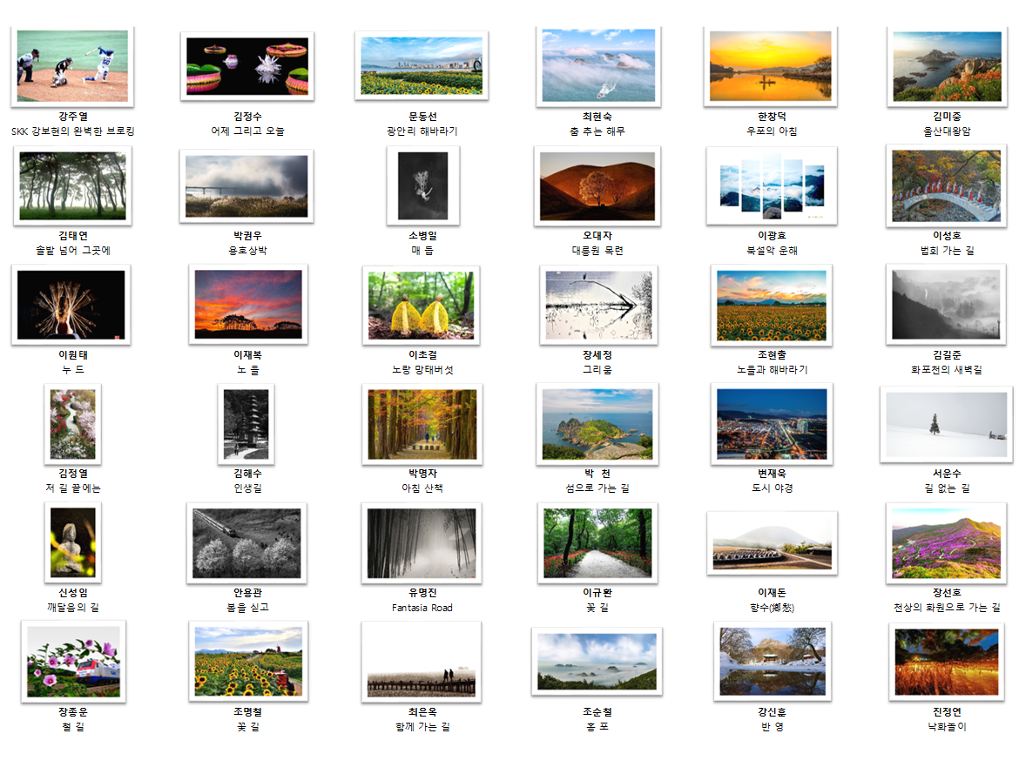Select the yellow mushroom 노랑 망태버섯 photo

pyautogui.click(x=422, y=304)
